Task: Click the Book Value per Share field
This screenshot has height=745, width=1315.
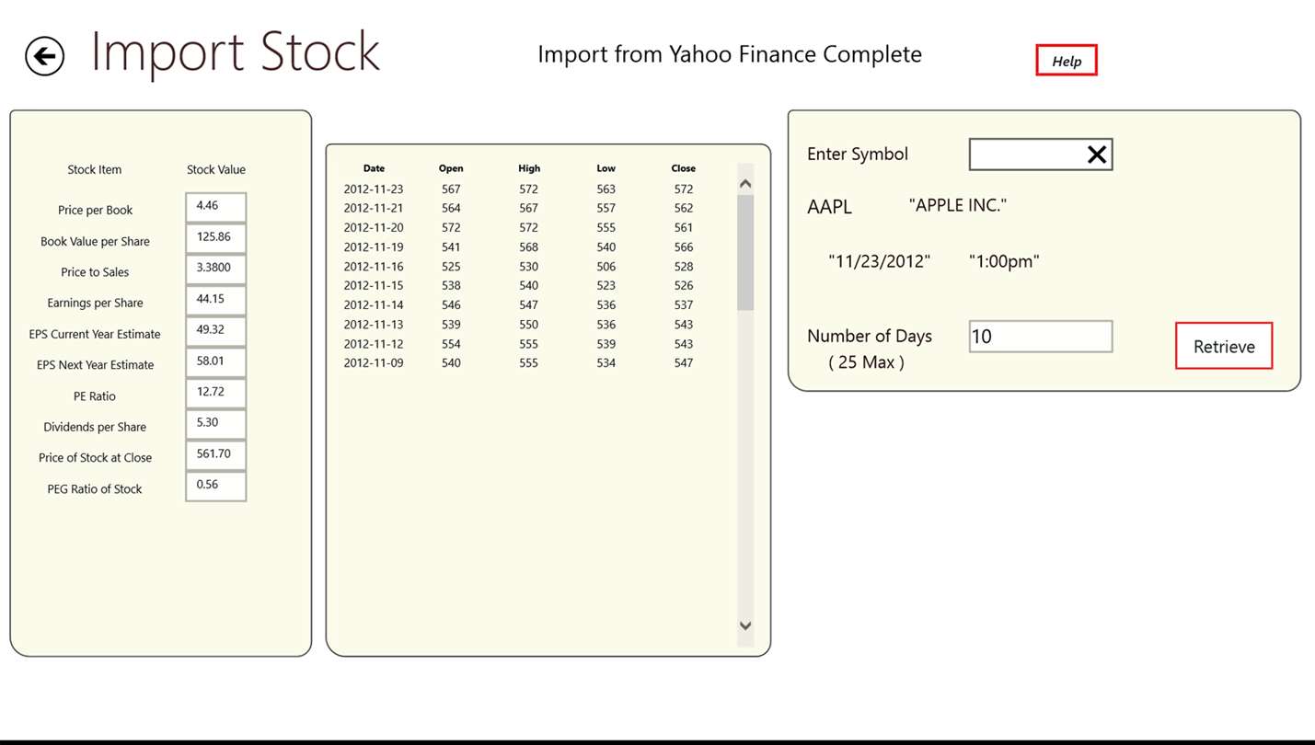Action: click(x=216, y=238)
